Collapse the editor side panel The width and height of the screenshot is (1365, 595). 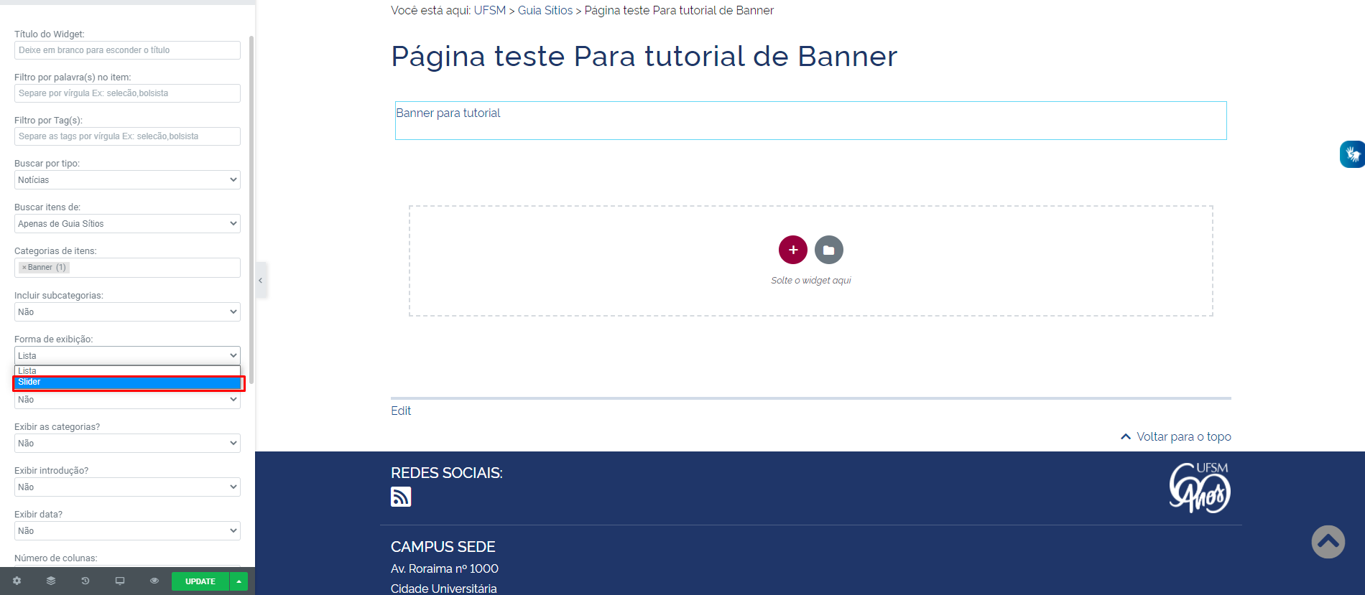click(261, 280)
